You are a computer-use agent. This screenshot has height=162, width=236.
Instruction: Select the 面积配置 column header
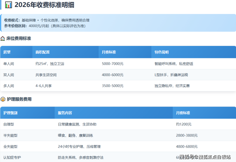click(42, 52)
